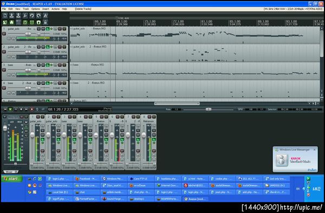Open the Windows start menu
This screenshot has height=213, width=325.
pos(12,179)
